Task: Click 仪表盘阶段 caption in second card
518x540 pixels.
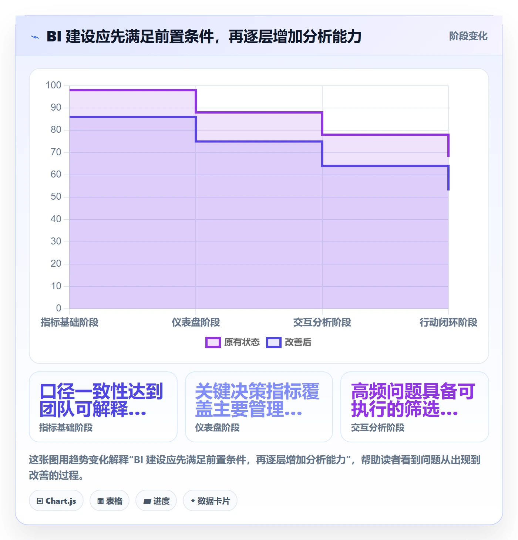Action: coord(218,428)
